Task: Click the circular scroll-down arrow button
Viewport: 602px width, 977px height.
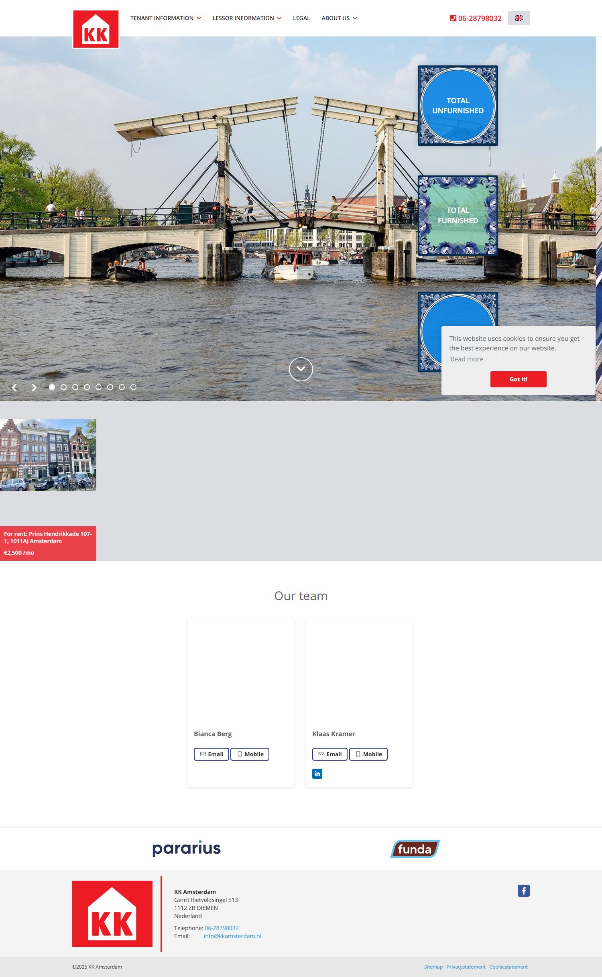Action: point(301,369)
